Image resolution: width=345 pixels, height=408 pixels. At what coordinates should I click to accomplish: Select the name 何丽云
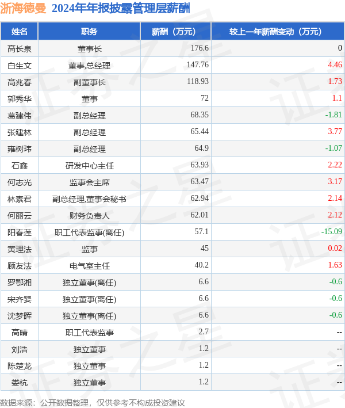coord(20,215)
